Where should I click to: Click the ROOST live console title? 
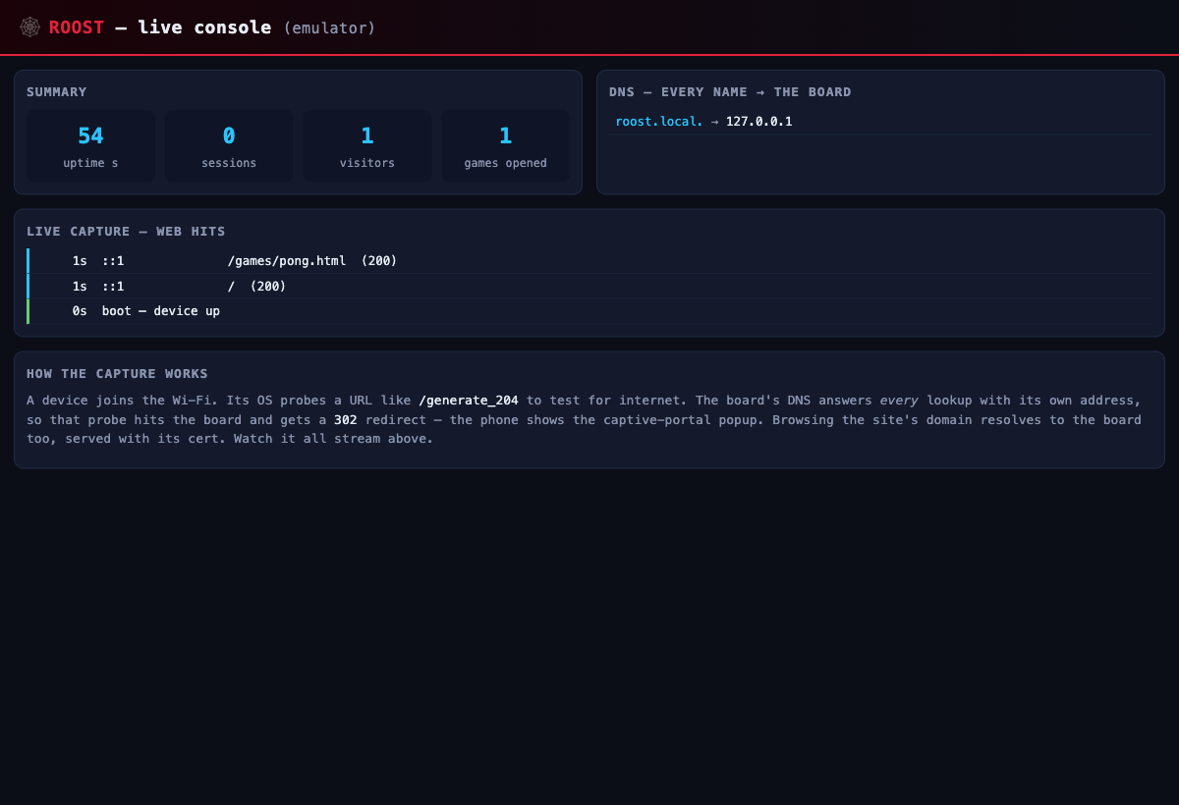pyautogui.click(x=160, y=27)
